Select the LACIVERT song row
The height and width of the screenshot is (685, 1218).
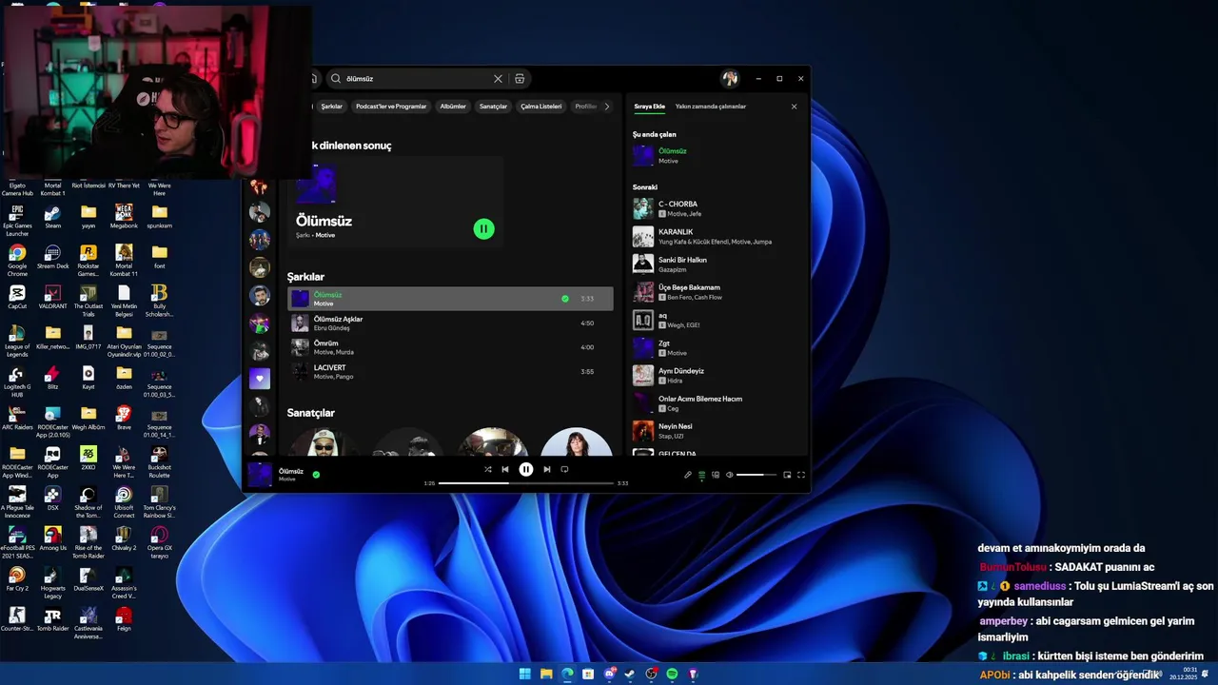(x=450, y=372)
